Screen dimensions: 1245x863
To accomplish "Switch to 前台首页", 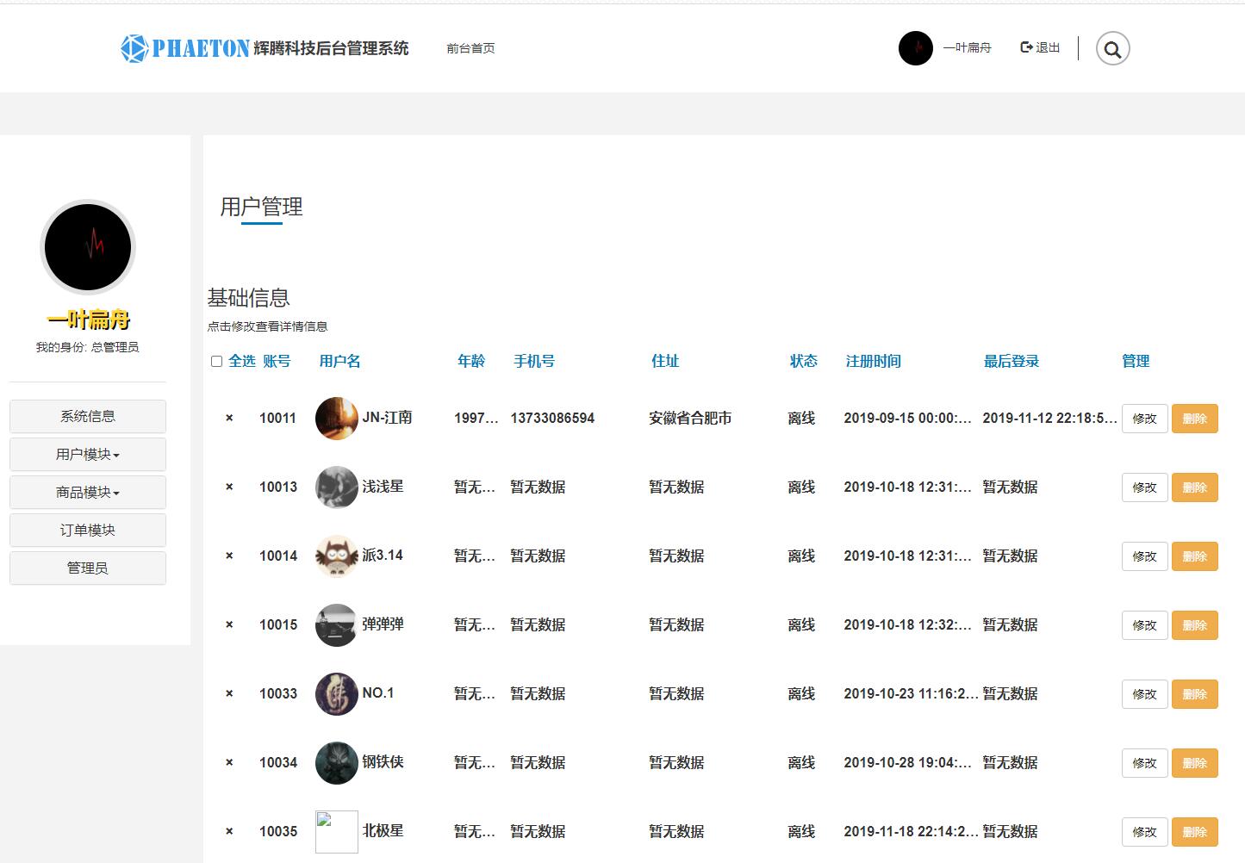I will pos(470,48).
